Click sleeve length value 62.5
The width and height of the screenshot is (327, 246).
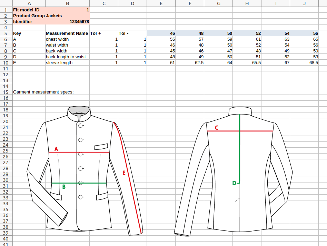(190, 63)
